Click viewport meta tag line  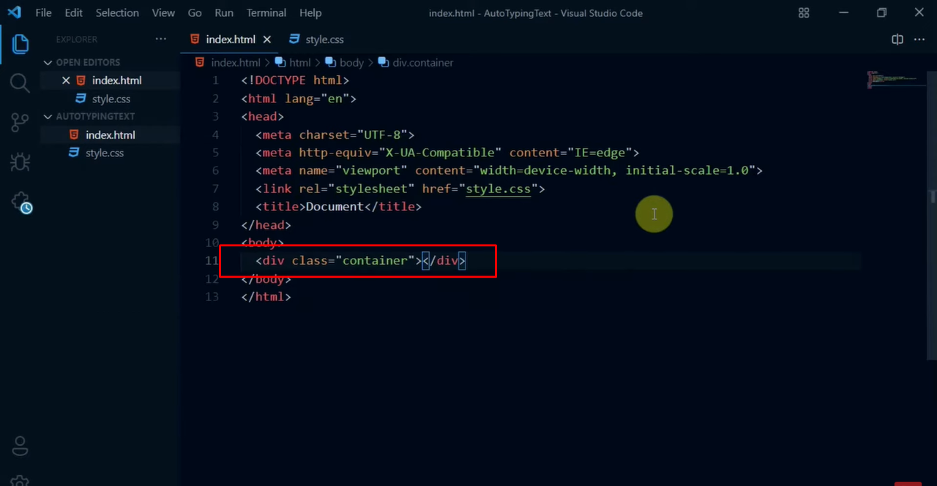(x=509, y=170)
